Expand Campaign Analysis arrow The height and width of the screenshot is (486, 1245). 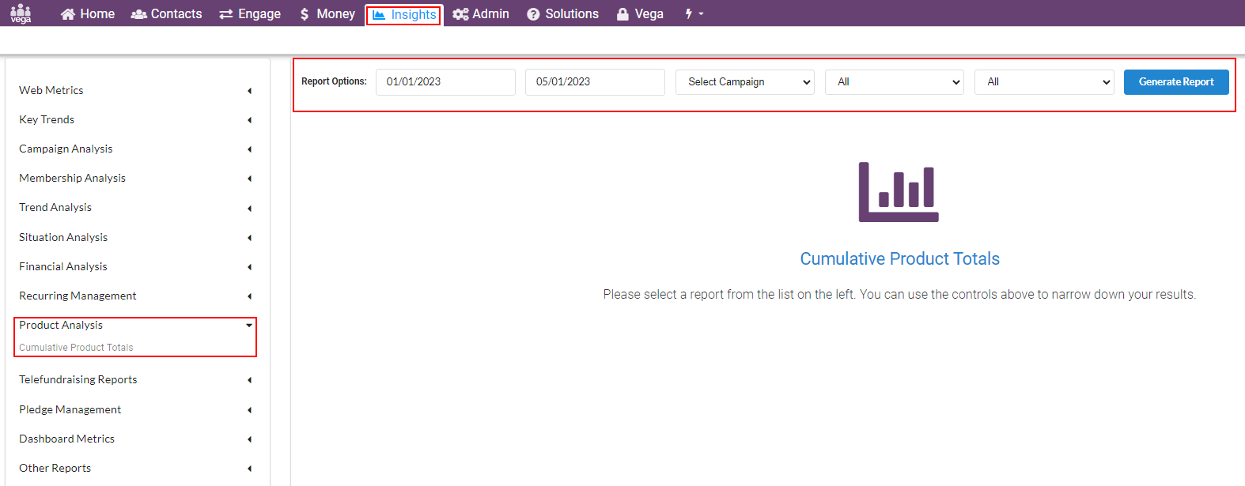pyautogui.click(x=249, y=149)
